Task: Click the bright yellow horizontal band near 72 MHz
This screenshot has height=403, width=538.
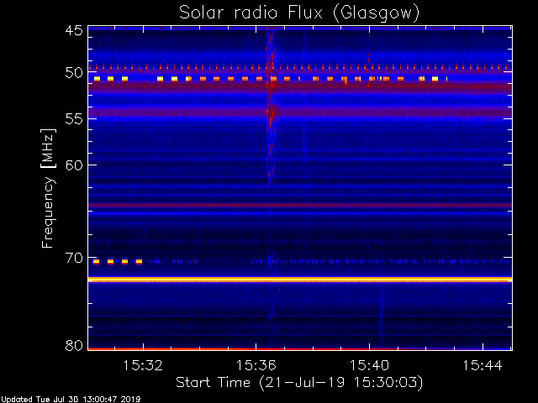Action: point(300,280)
